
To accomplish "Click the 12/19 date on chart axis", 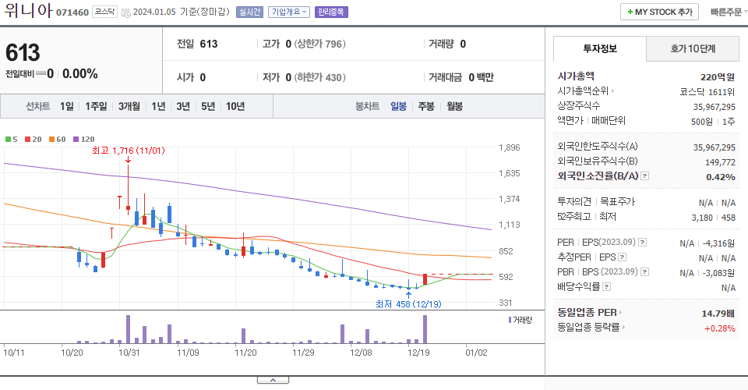I will pyautogui.click(x=418, y=353).
